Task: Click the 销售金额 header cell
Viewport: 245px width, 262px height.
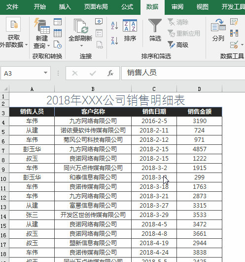Action: pyautogui.click(x=199, y=111)
